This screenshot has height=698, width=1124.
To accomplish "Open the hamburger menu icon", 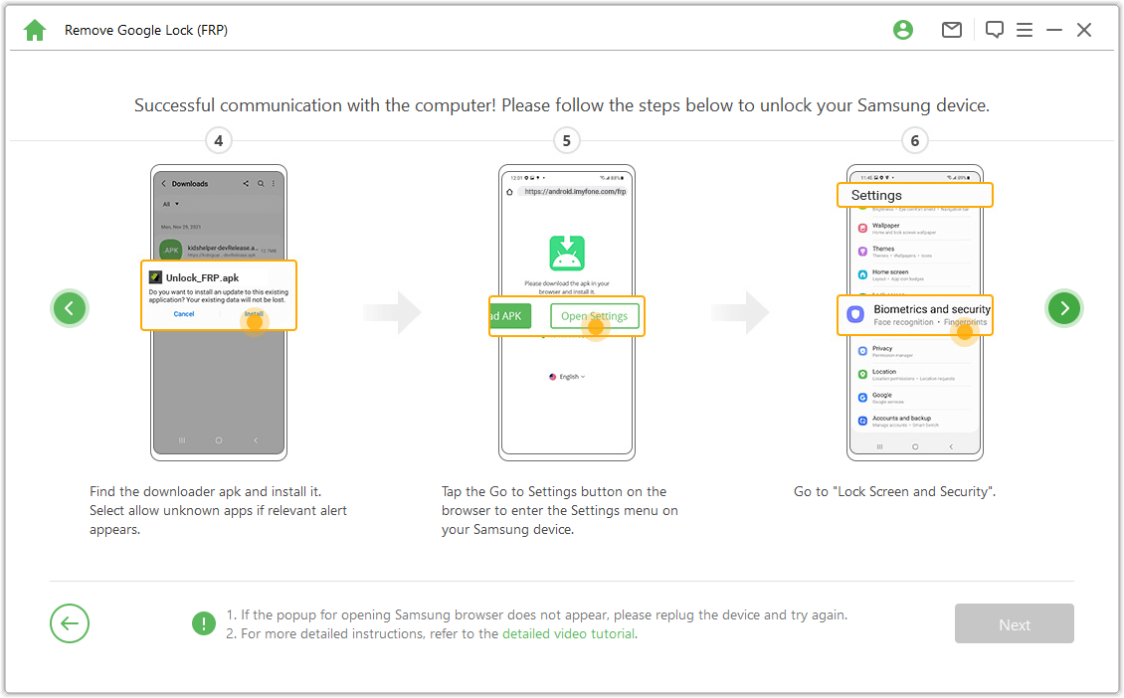I will 1025,30.
